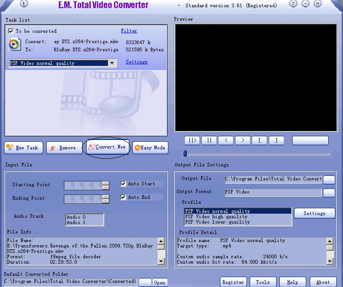This screenshot has width=343, height=287.
Task: Click the pause playback button
Action: click(x=209, y=140)
